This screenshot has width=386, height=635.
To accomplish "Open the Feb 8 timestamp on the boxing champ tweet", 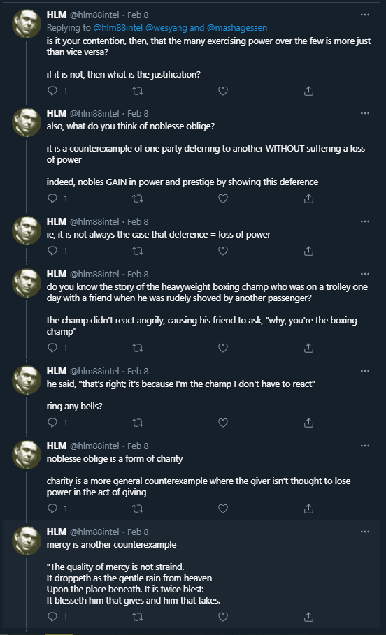I will pos(138,274).
